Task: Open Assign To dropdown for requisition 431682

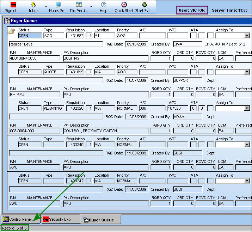Action: (x=247, y=36)
